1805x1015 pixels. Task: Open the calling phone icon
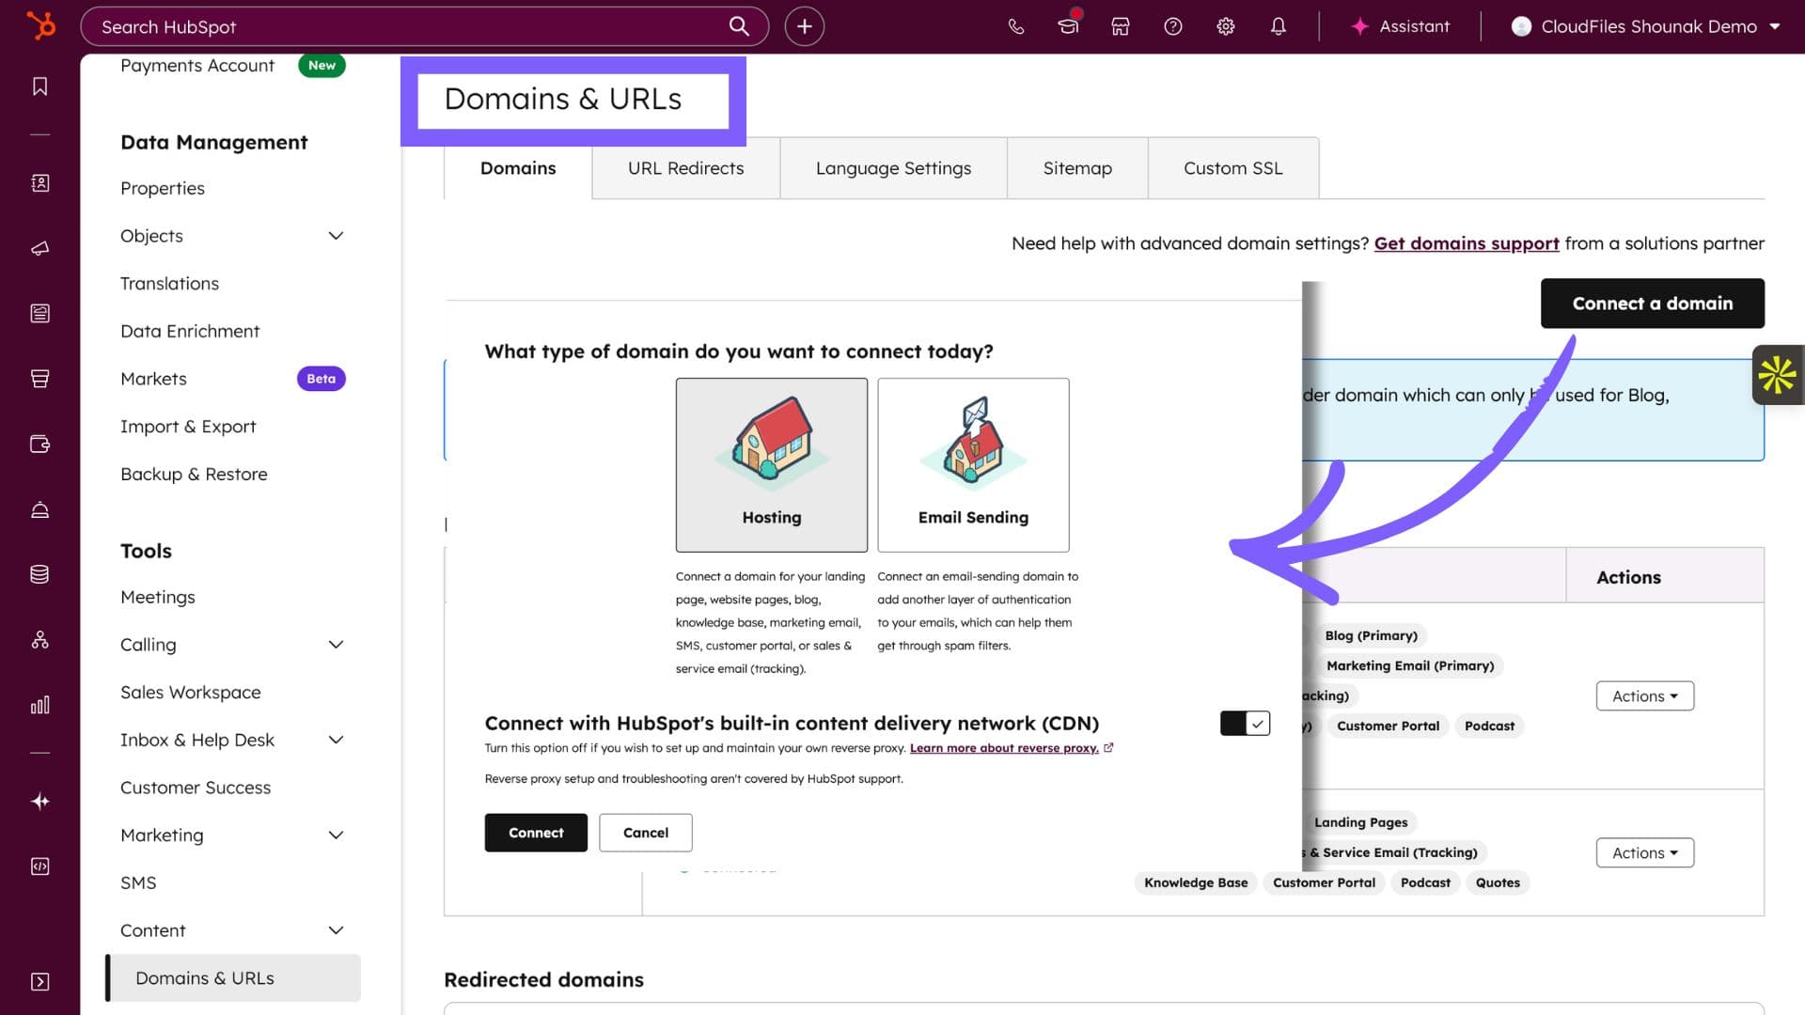tap(1015, 26)
